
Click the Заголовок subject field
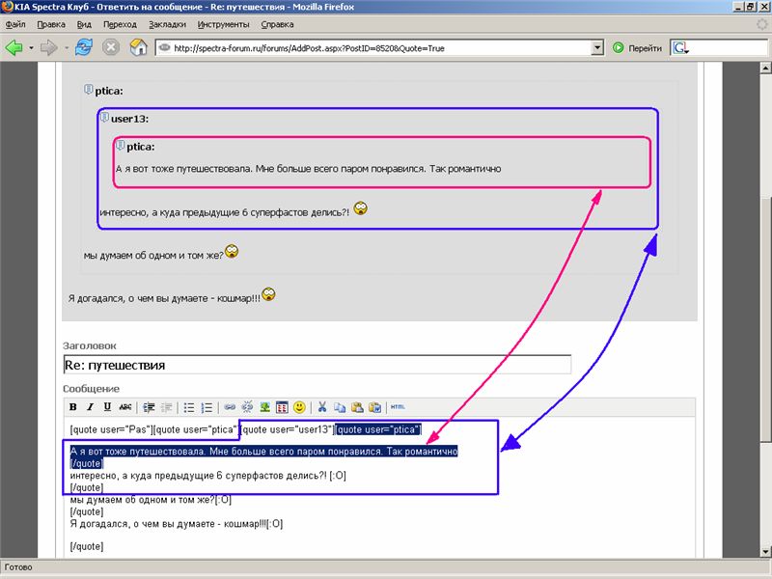317,365
